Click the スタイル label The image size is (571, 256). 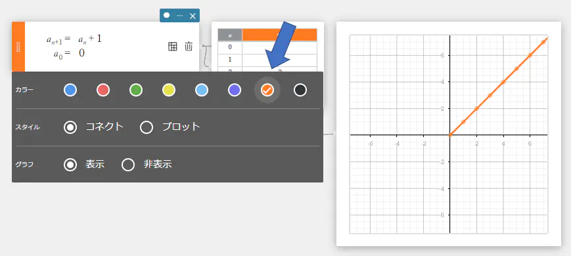(28, 127)
